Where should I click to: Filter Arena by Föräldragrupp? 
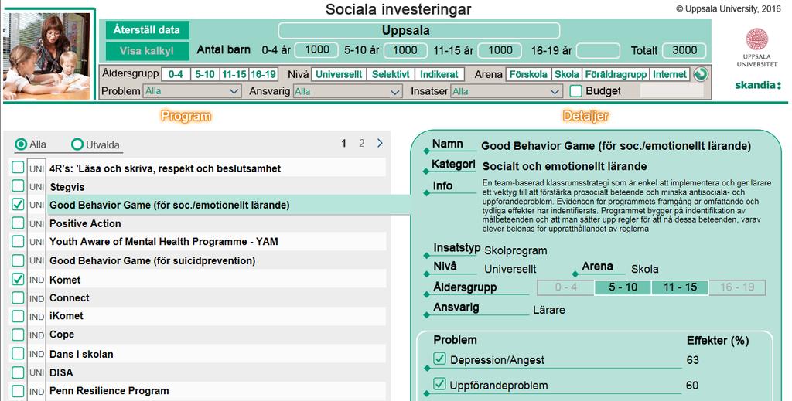615,74
